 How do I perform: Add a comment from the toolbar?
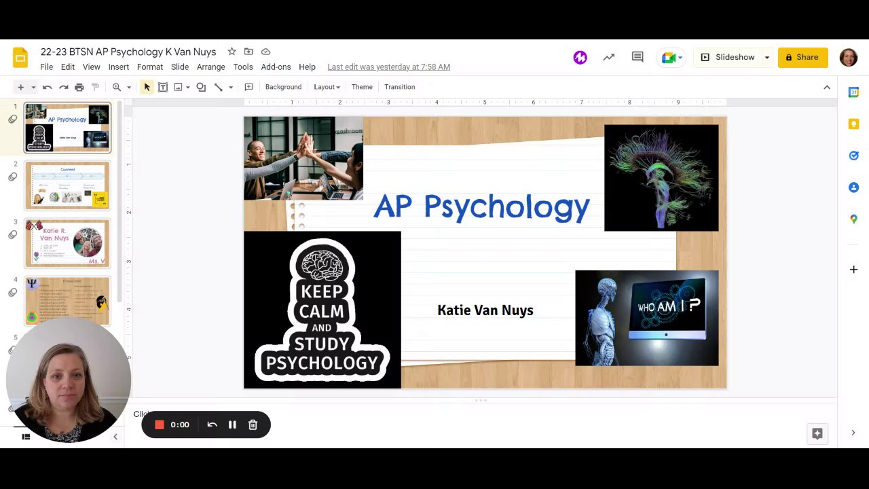click(248, 87)
